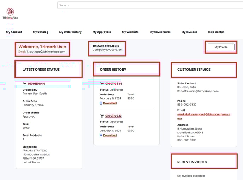Click Katie.Bauman@trimarkusa.com text

[198, 91]
